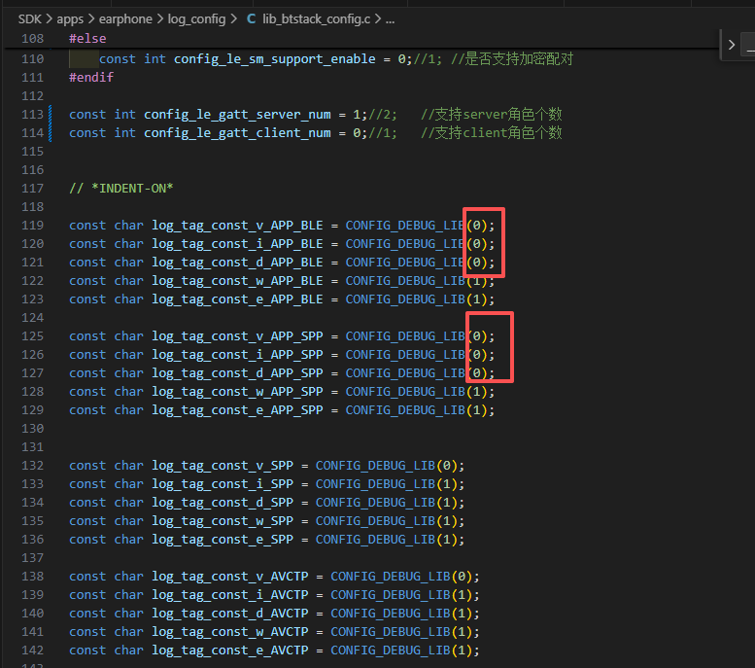
Task: Click log_tag_const_d_APP_SPP identifier
Action: point(237,373)
